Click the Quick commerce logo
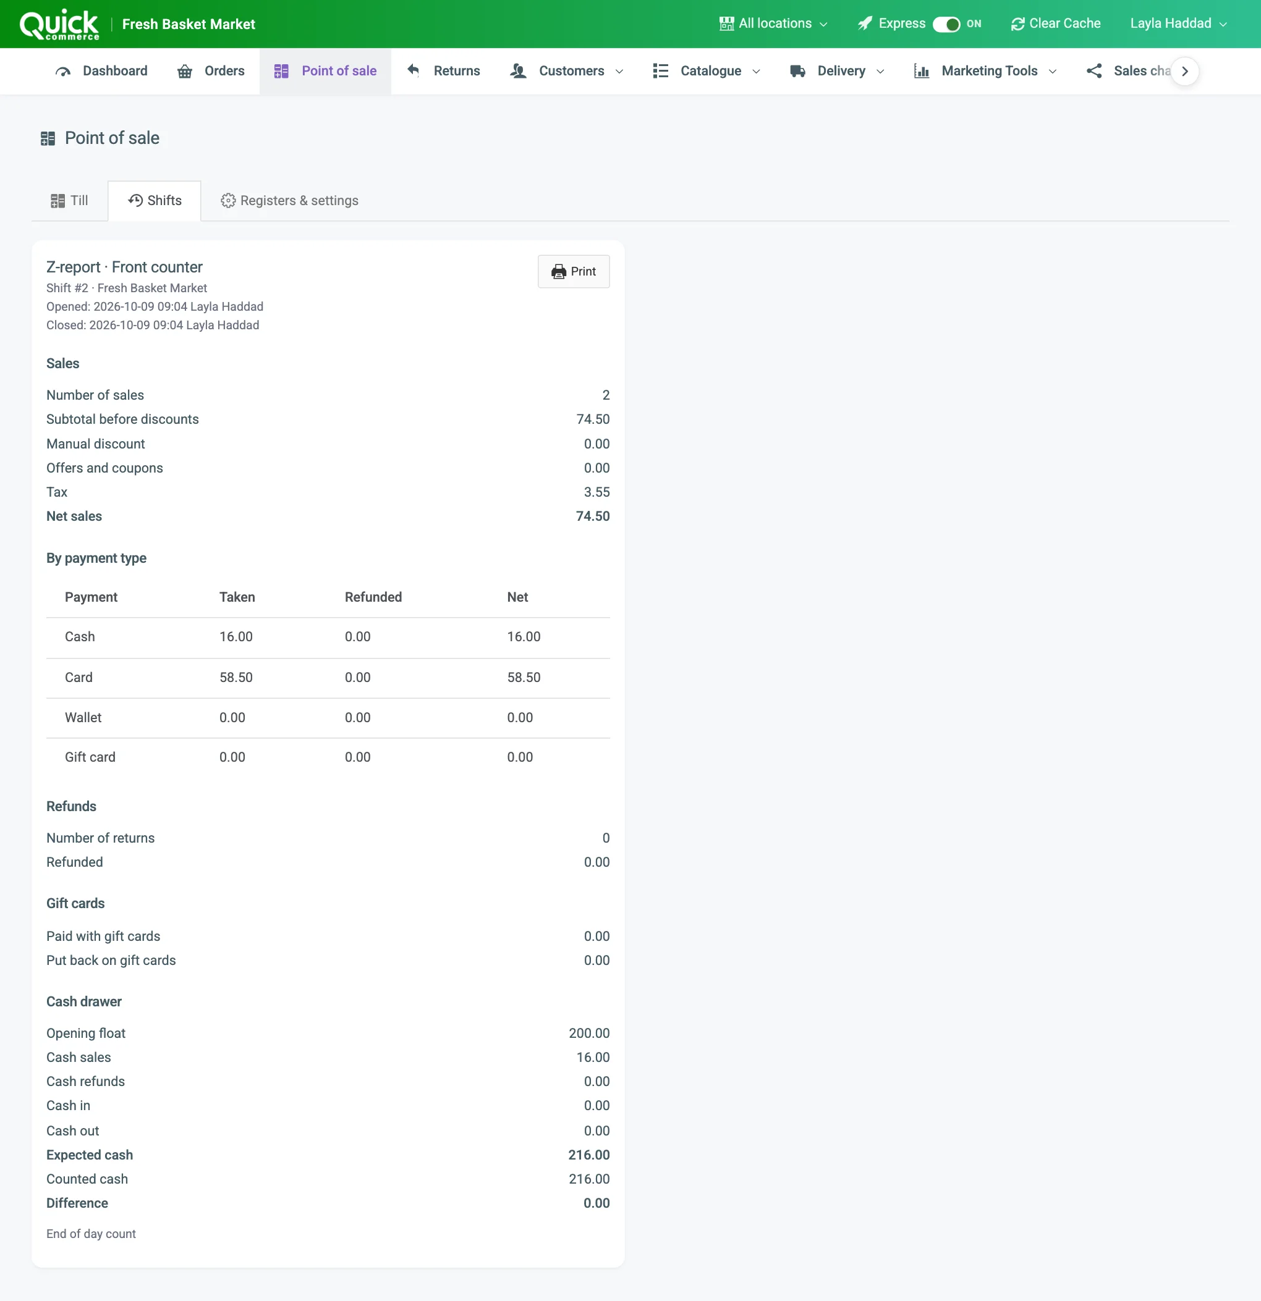The width and height of the screenshot is (1261, 1301). [x=59, y=25]
